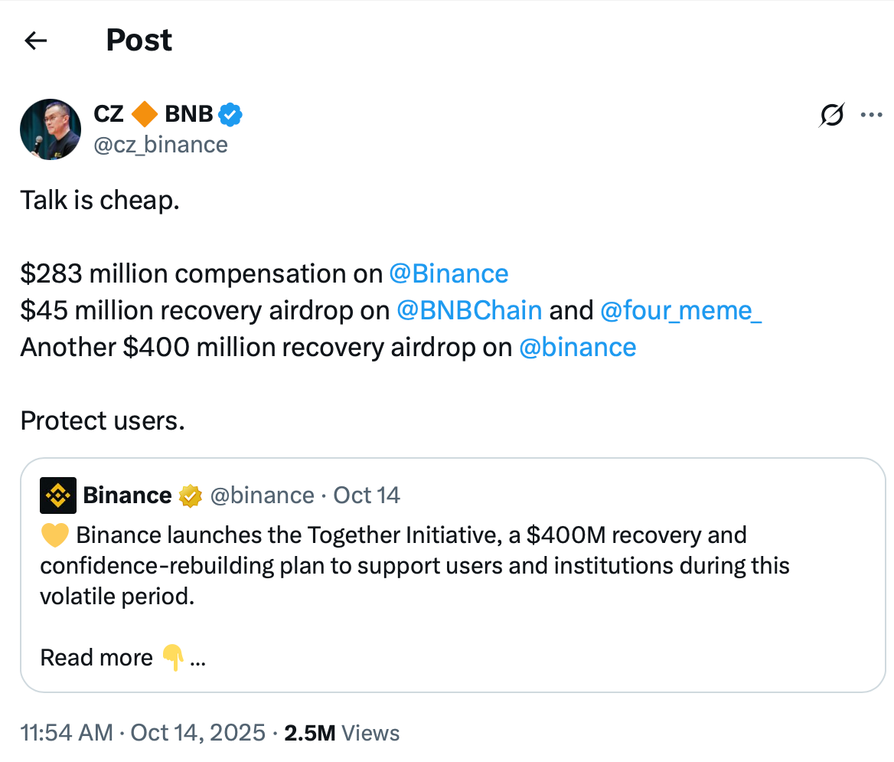Click the Binance logo avatar in quoted post
Screen dimensions: 894x762
tap(58, 495)
